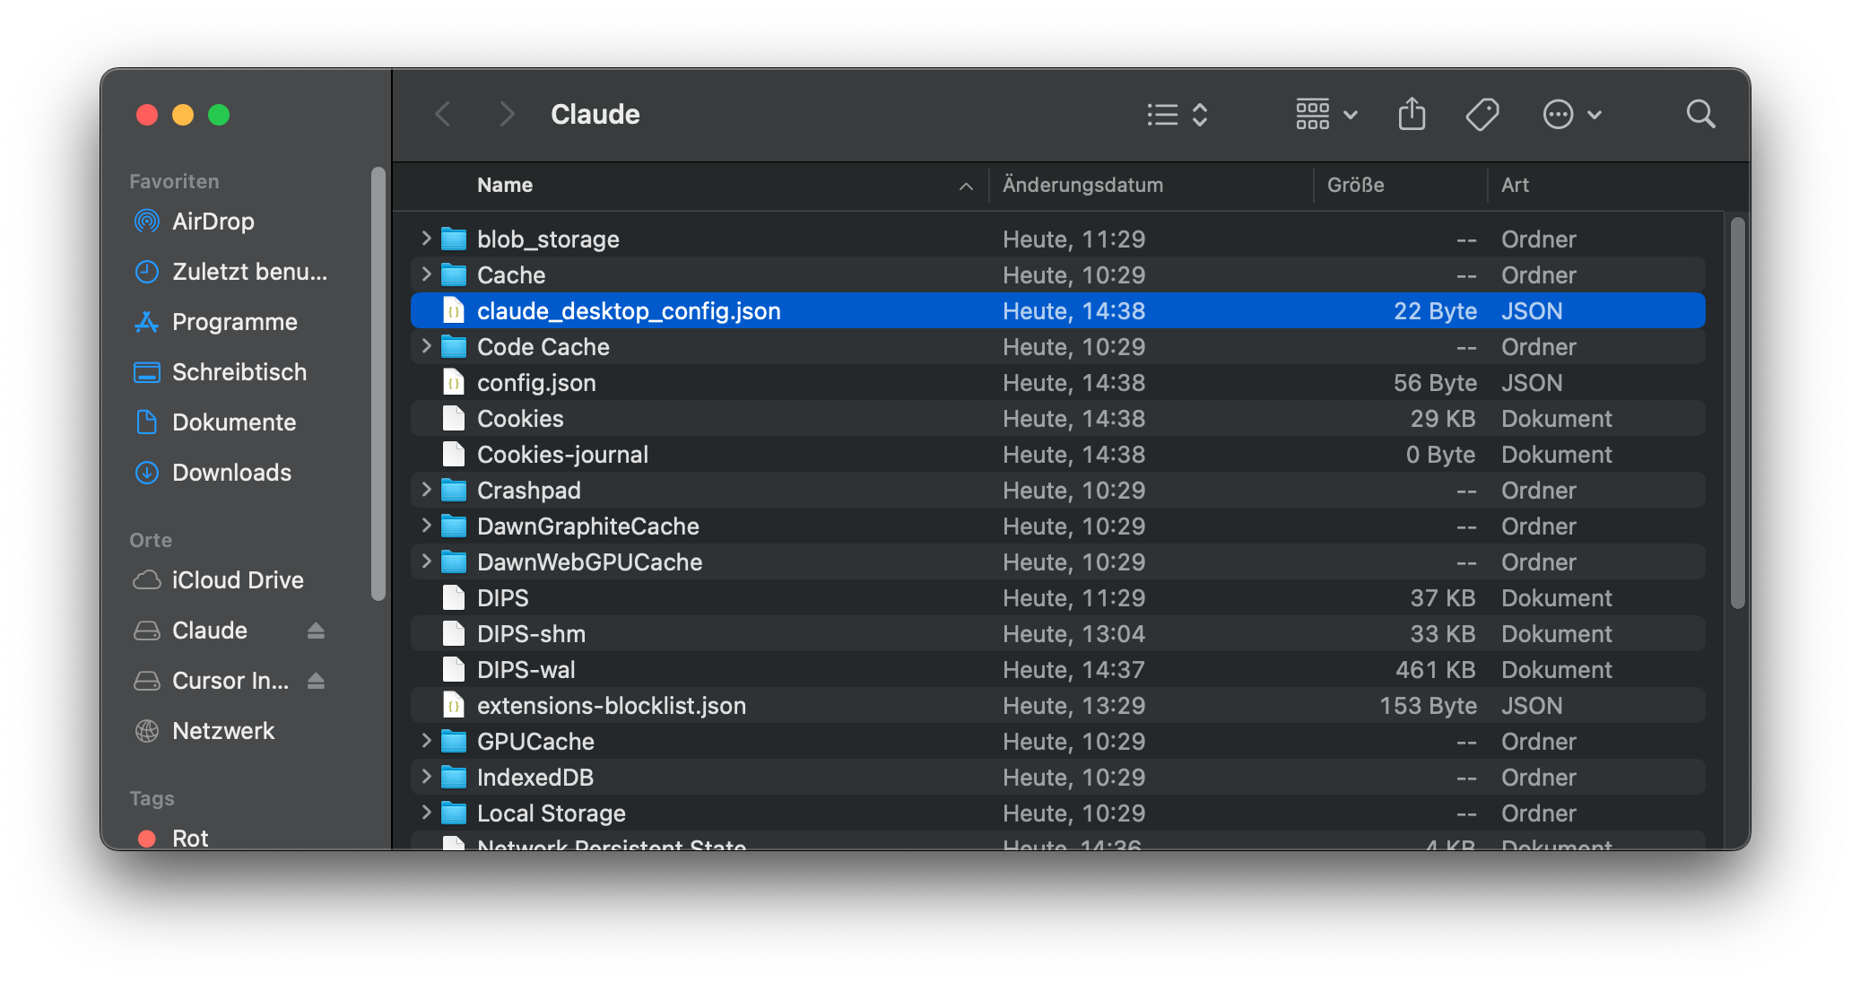Select the DIPS-wal file
Image resolution: width=1851 pixels, height=983 pixels.
tap(1057, 670)
